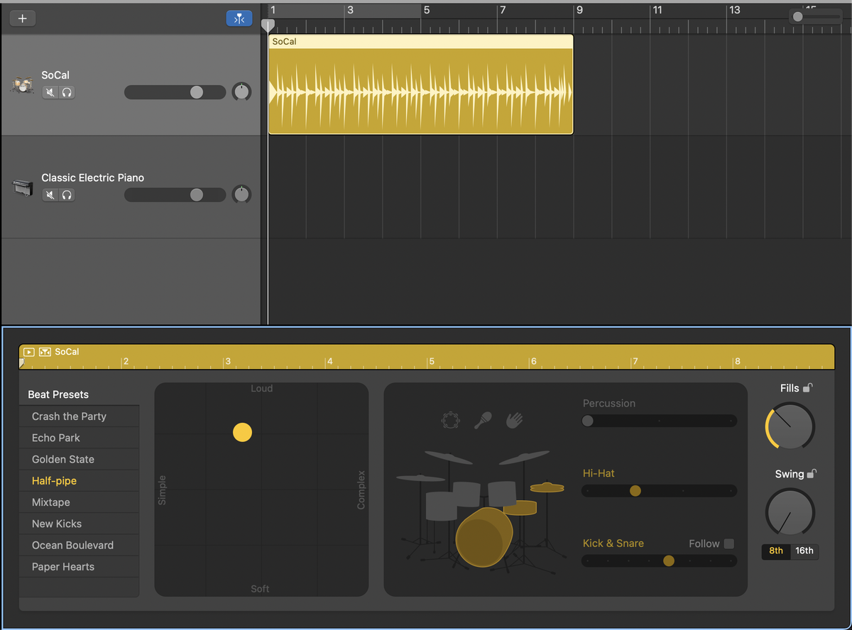The width and height of the screenshot is (852, 630).
Task: Click the yellow puck in the Loud/Soft pad
Action: tap(242, 433)
